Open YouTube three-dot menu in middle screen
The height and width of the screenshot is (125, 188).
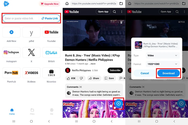pos(122,12)
